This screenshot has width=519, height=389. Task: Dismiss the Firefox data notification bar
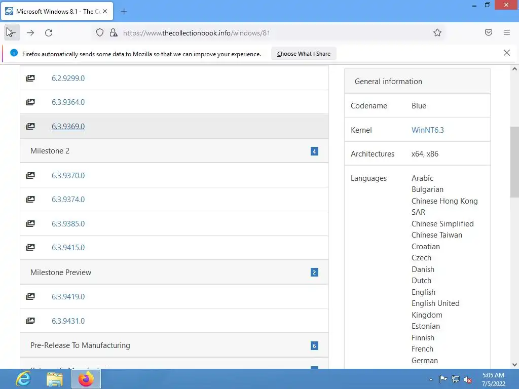point(506,53)
